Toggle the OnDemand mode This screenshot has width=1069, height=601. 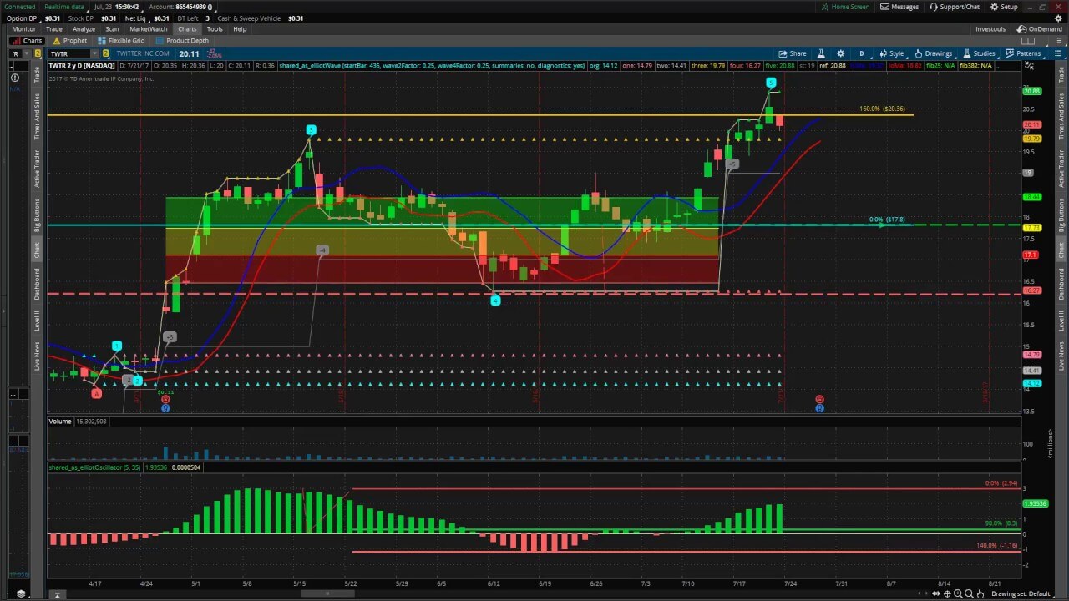[x=1039, y=29]
